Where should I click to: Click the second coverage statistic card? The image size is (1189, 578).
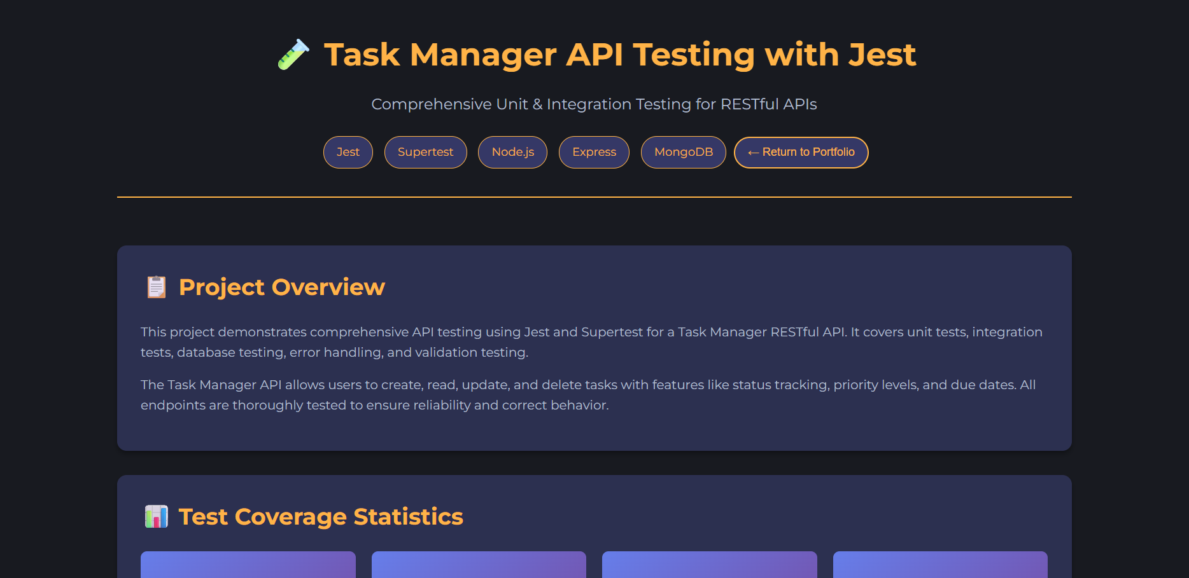[x=479, y=565]
